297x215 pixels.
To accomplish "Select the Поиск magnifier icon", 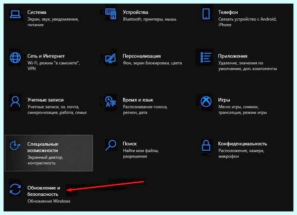I will pos(110,145).
